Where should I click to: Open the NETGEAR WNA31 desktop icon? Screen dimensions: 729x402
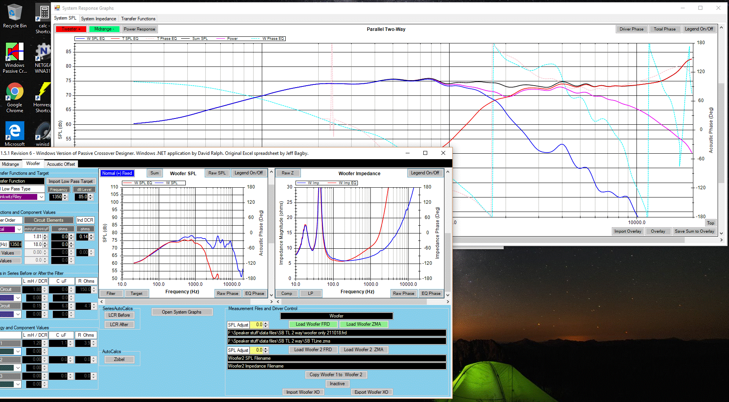42,58
